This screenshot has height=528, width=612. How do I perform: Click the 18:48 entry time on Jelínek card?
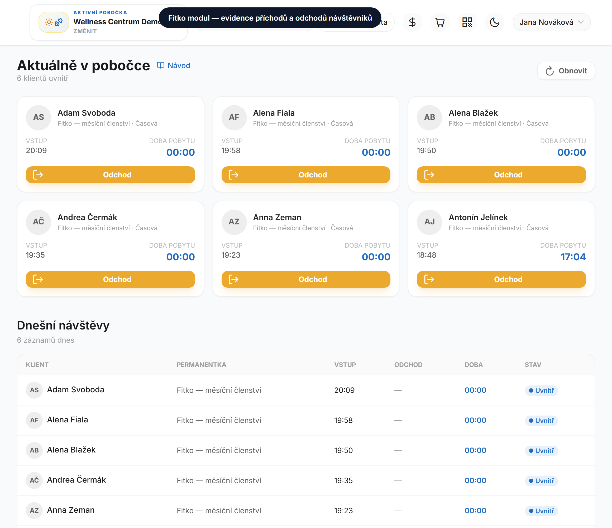coord(427,255)
